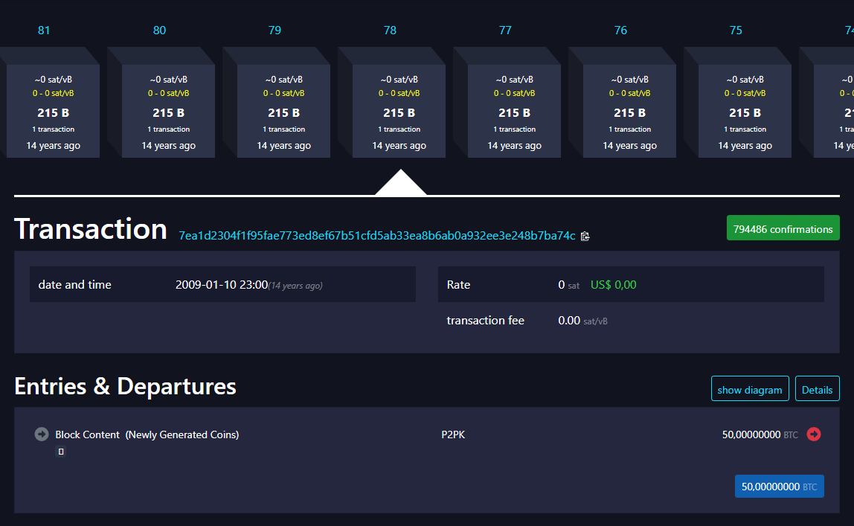The image size is (854, 526).
Task: Click the 50,00000000 BTC output amount
Action: (x=760, y=434)
